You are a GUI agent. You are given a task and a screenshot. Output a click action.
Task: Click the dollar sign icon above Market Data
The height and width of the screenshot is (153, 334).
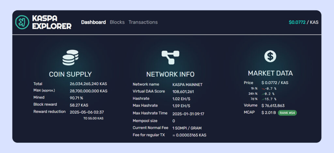pyautogui.click(x=270, y=56)
